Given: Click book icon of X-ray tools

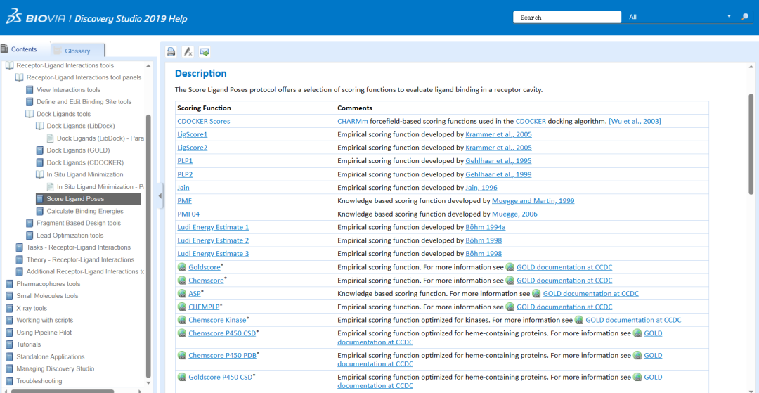Looking at the screenshot, I should (x=9, y=308).
